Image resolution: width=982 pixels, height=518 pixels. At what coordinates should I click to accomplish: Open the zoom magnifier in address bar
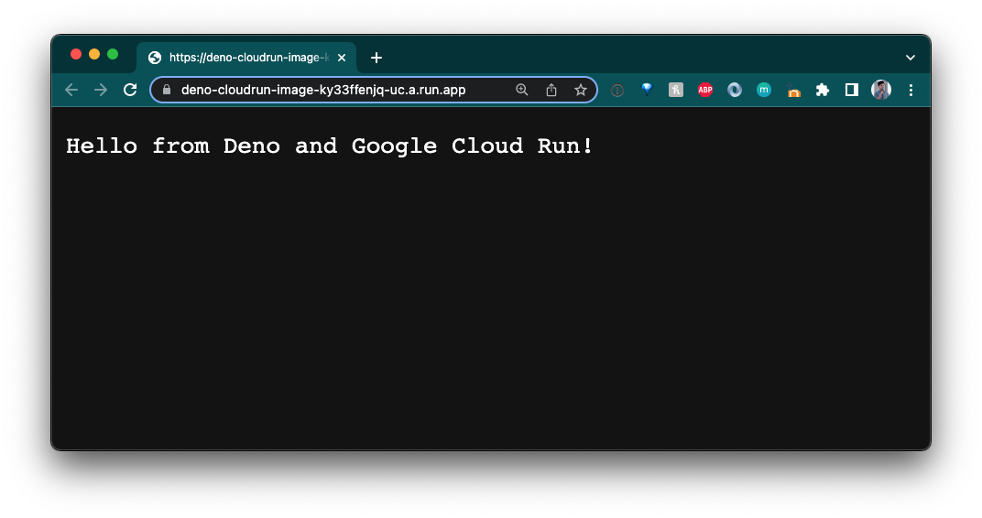click(x=522, y=90)
